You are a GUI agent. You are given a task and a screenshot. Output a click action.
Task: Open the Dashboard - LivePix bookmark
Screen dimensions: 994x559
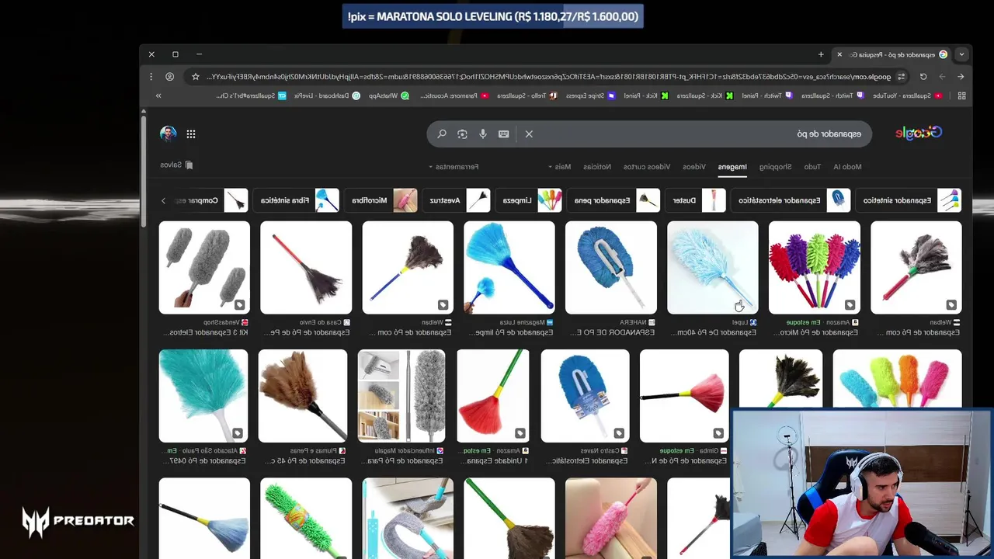[x=326, y=95]
